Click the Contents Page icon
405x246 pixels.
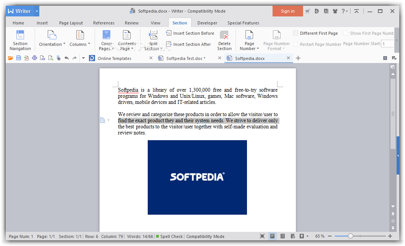coord(127,35)
